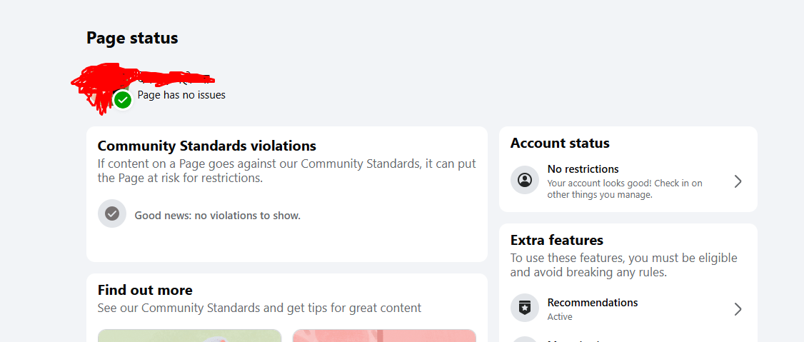Click the Account status heading
This screenshot has height=342, width=804.
[x=560, y=143]
